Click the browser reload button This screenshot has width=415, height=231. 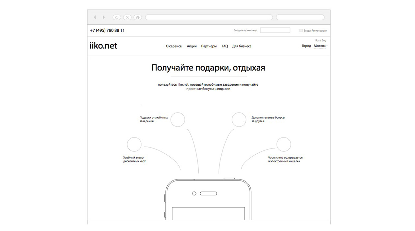click(117, 17)
